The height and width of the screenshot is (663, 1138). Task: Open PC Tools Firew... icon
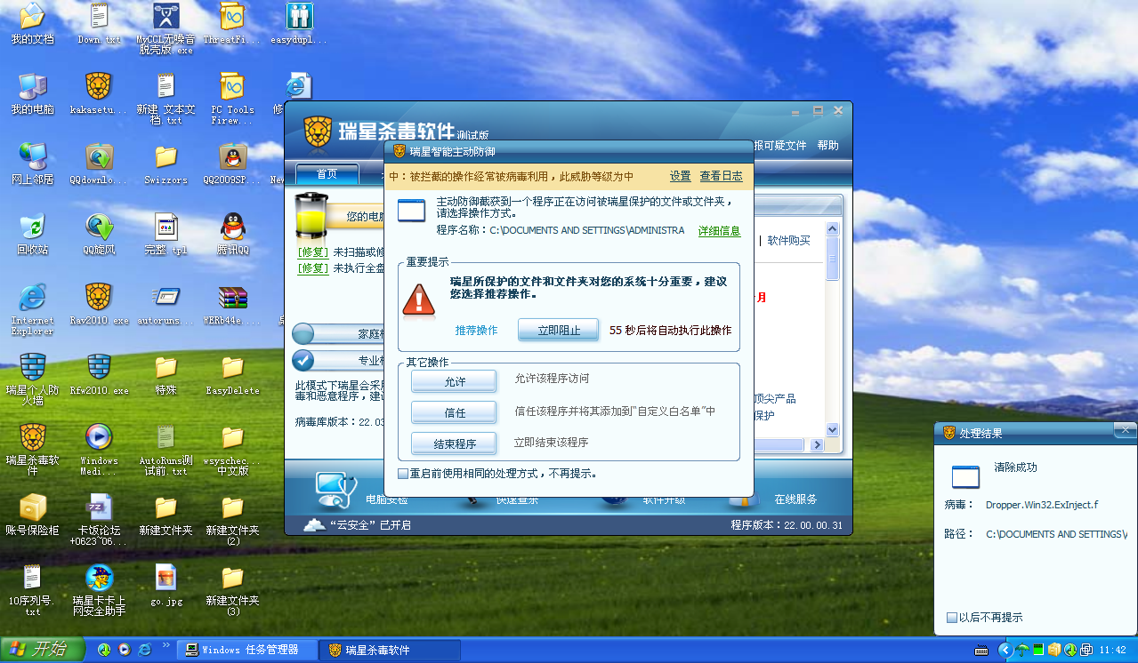(232, 99)
